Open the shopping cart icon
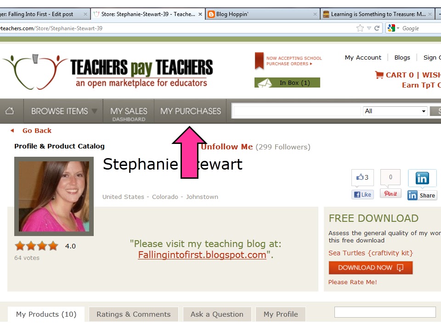The width and height of the screenshot is (441, 330). pos(379,75)
